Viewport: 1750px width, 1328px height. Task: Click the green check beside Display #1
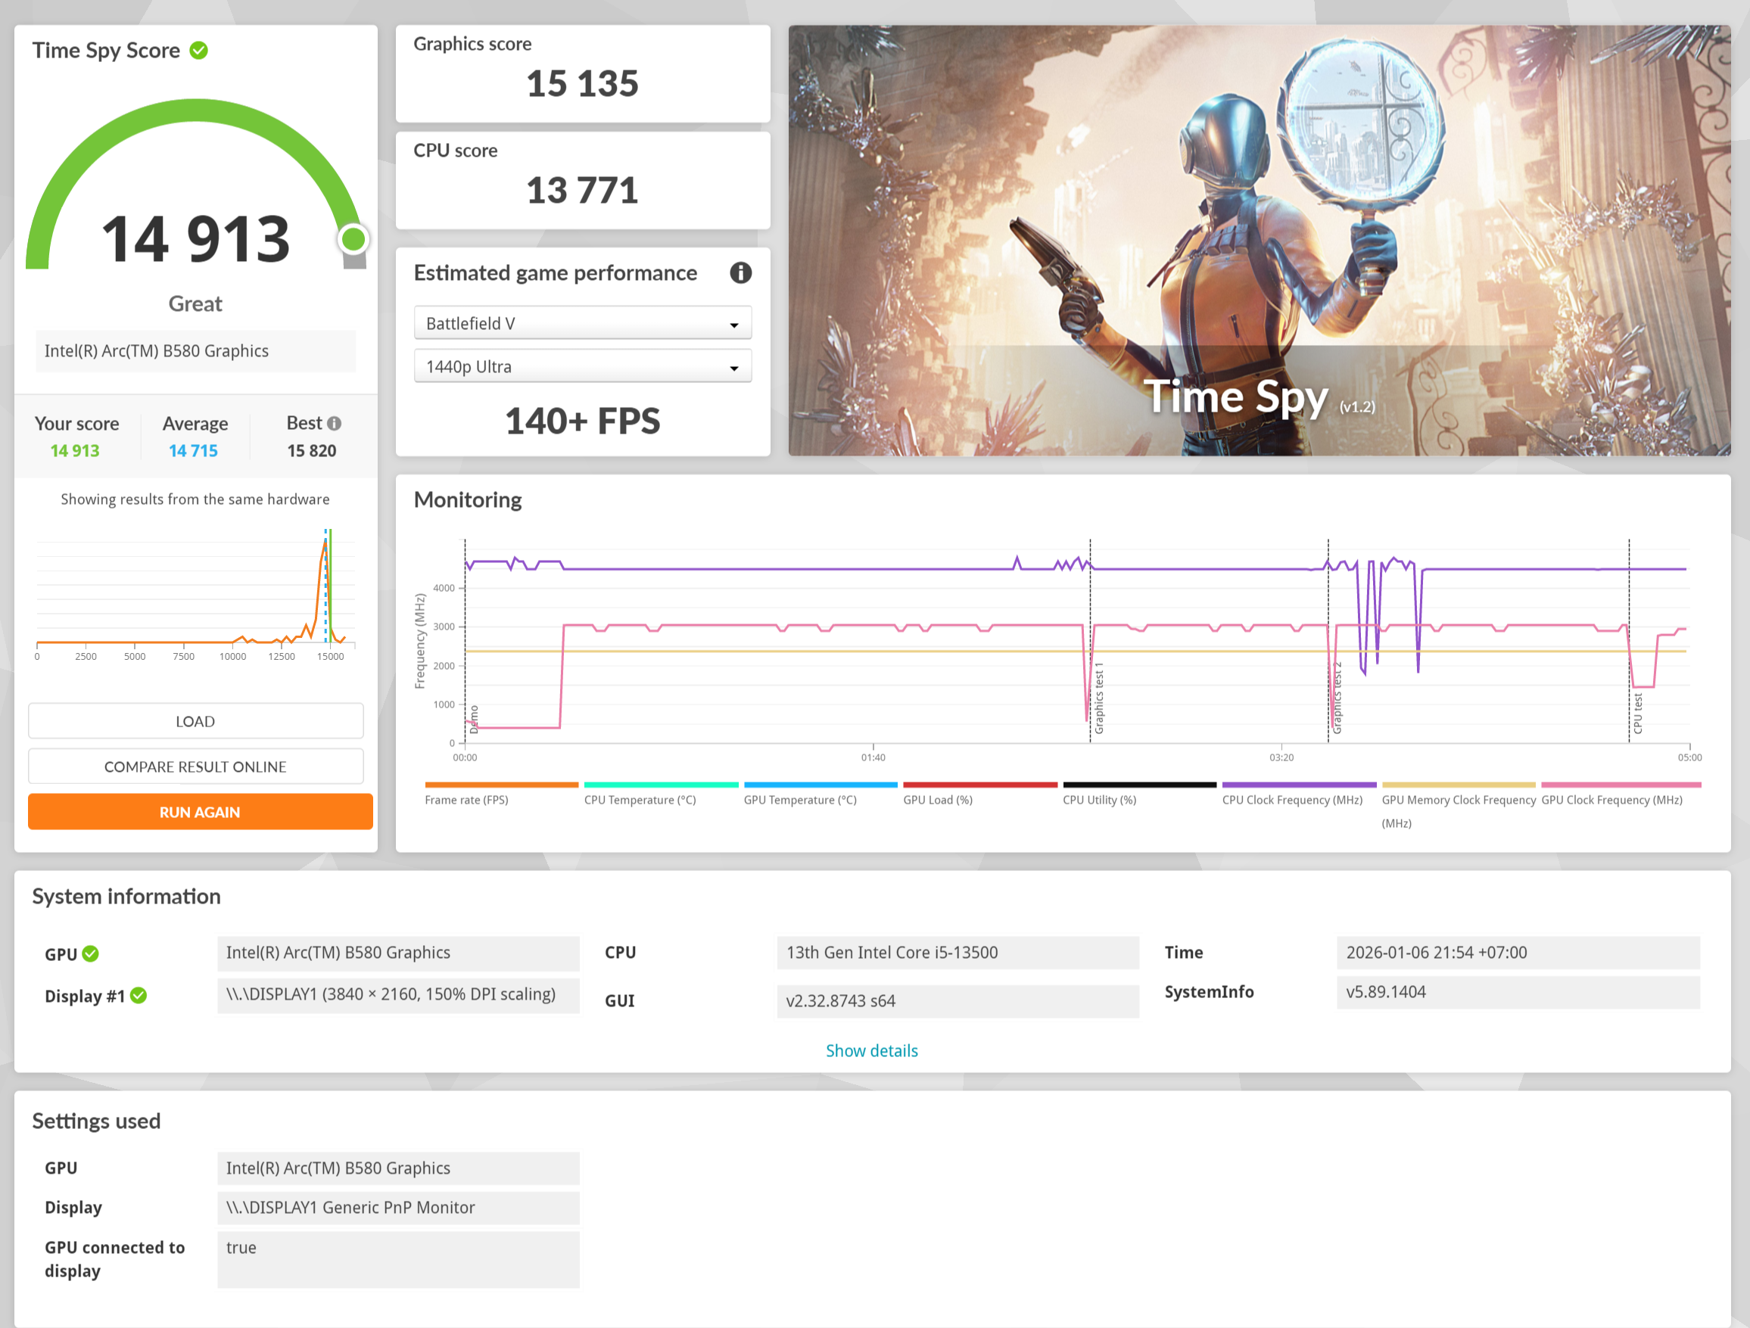pos(139,996)
